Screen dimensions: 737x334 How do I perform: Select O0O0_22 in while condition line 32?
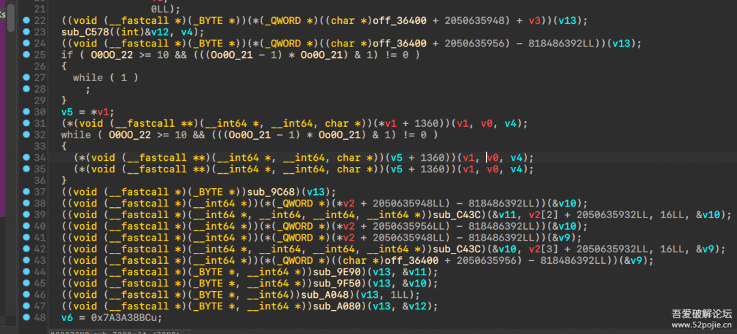pos(128,135)
